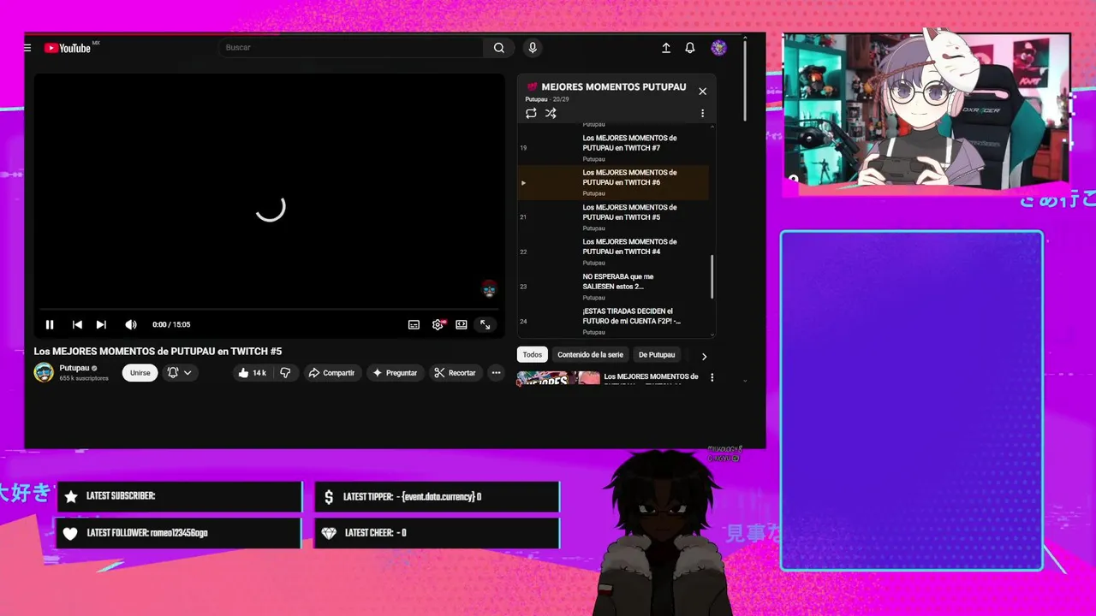Open the first recommended video thumbnail
This screenshot has height=616, width=1096.
[x=558, y=378]
